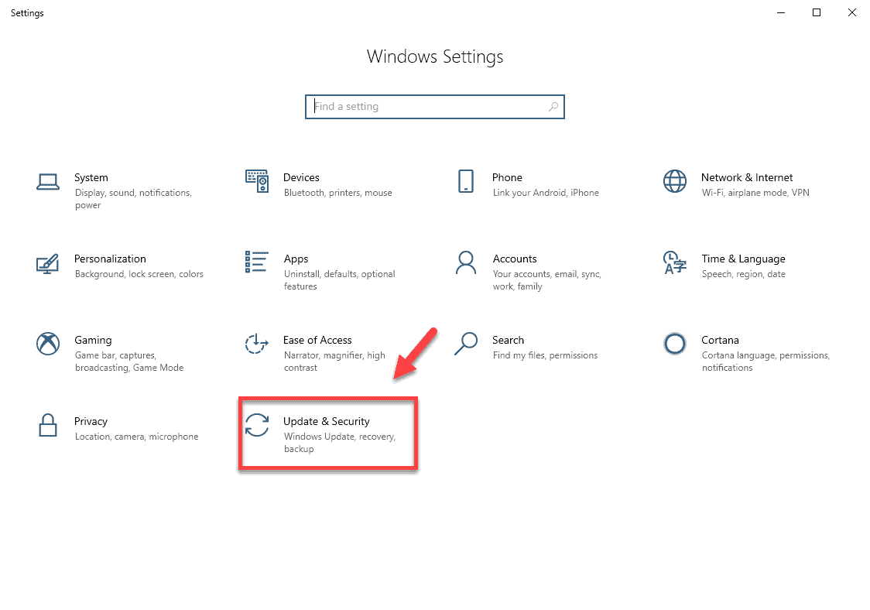Viewport: 870px width, 610px height.
Task: Open System settings title
Action: point(91,177)
